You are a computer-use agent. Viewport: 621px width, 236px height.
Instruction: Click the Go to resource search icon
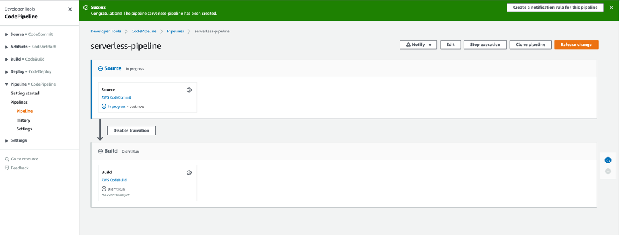point(7,159)
